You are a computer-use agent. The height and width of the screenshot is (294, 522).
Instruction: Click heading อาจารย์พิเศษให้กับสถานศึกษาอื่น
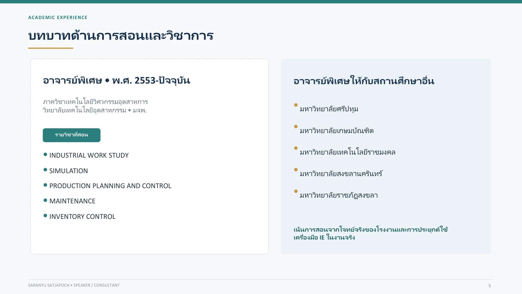[x=364, y=81]
